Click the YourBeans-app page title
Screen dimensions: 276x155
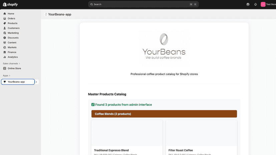pos(59,14)
